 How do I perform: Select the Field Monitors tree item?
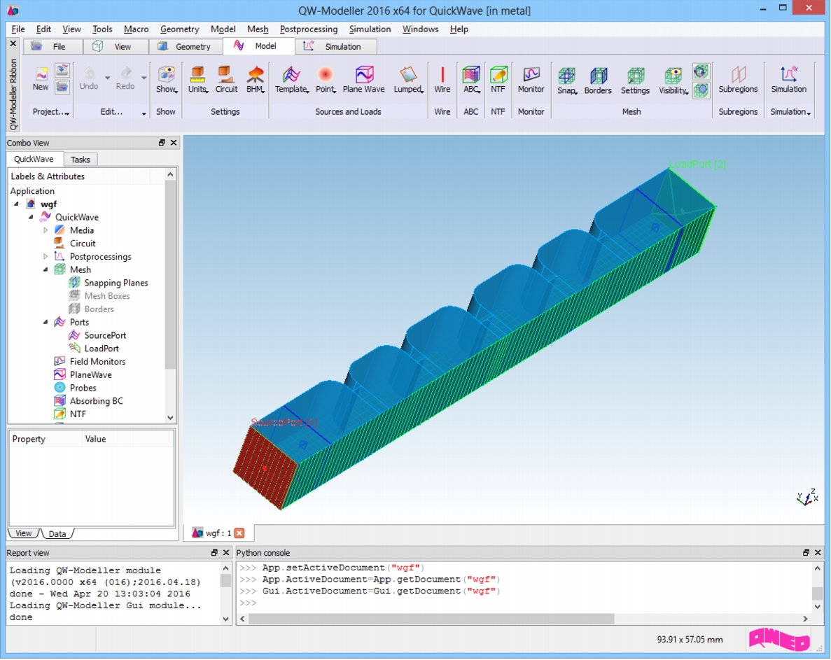[97, 362]
